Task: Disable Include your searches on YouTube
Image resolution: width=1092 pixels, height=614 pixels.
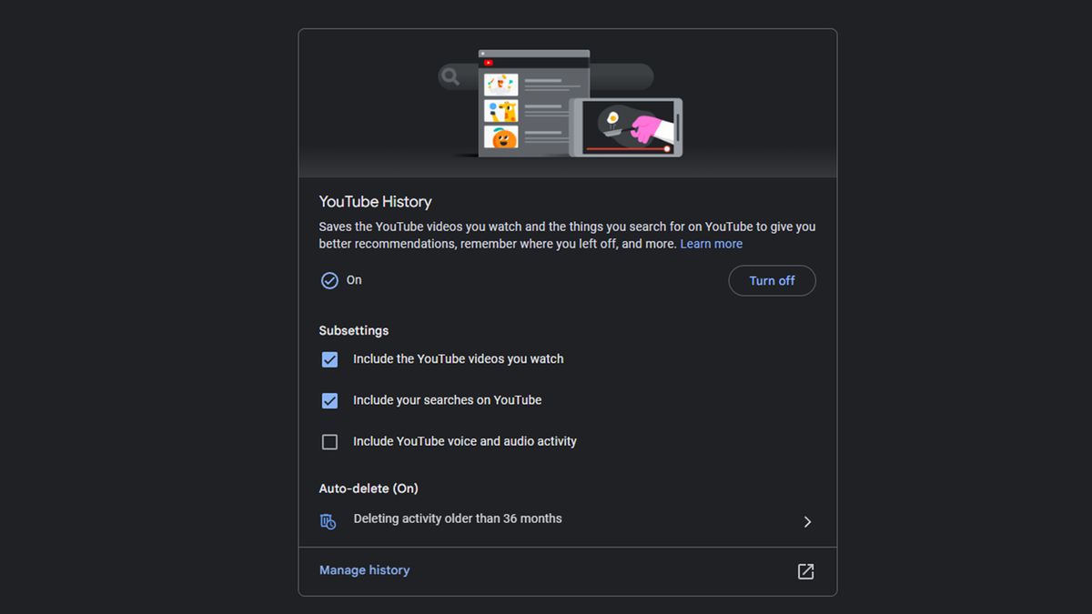Action: tap(329, 400)
